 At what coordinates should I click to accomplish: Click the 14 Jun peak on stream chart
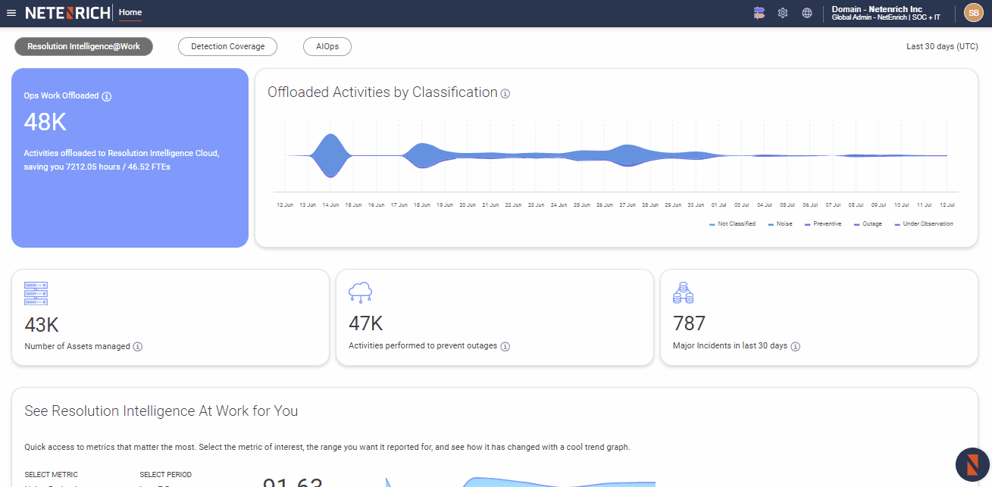[330, 155]
